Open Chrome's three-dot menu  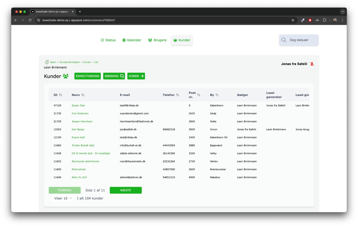(342, 20)
